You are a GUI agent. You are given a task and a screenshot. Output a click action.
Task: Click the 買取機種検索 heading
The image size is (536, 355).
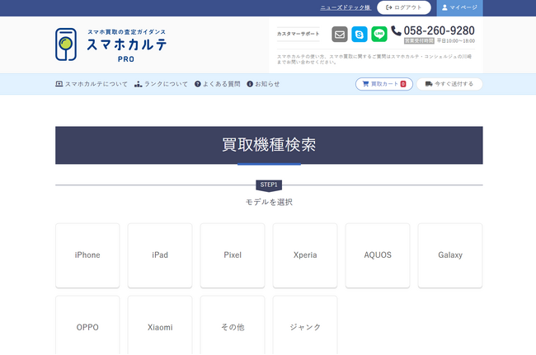click(269, 145)
